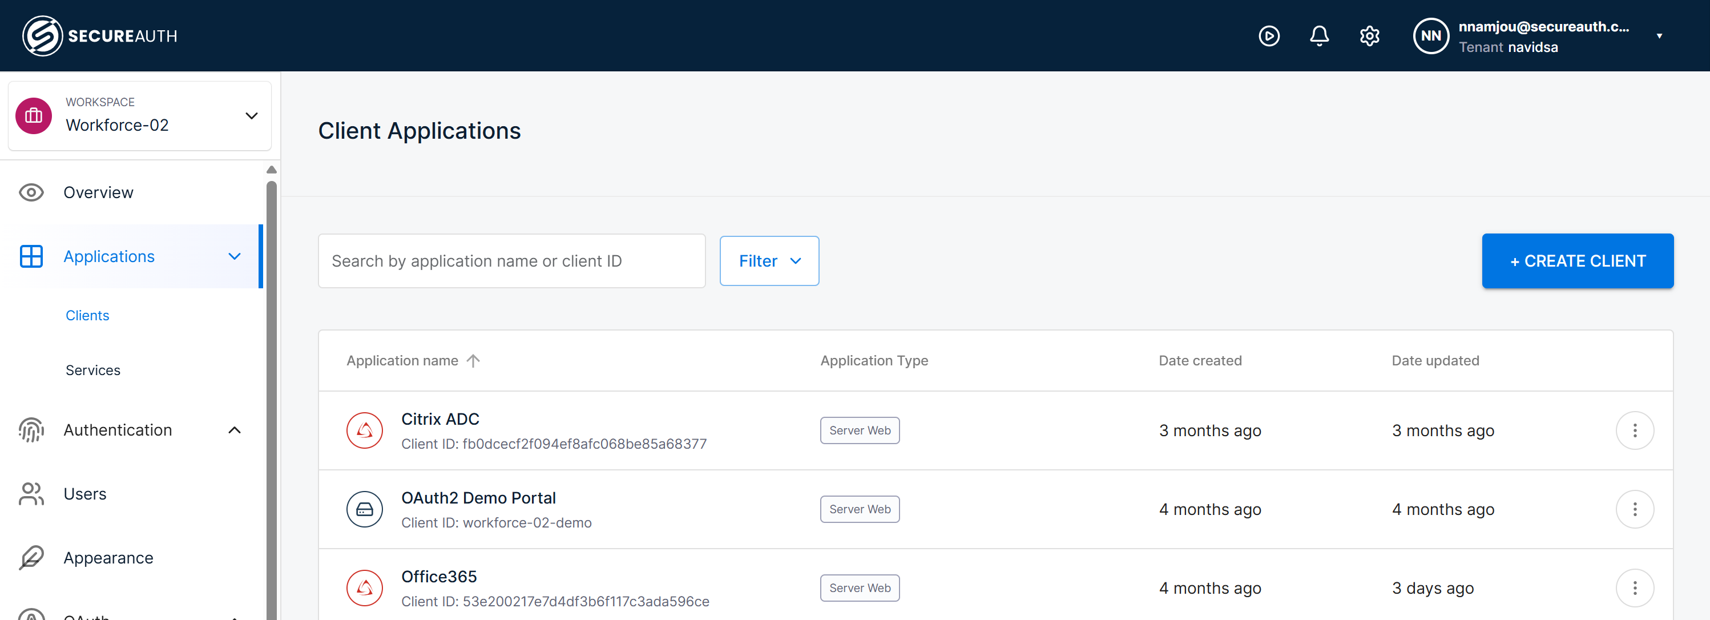Select Authentication in sidebar
The image size is (1710, 620).
point(118,430)
